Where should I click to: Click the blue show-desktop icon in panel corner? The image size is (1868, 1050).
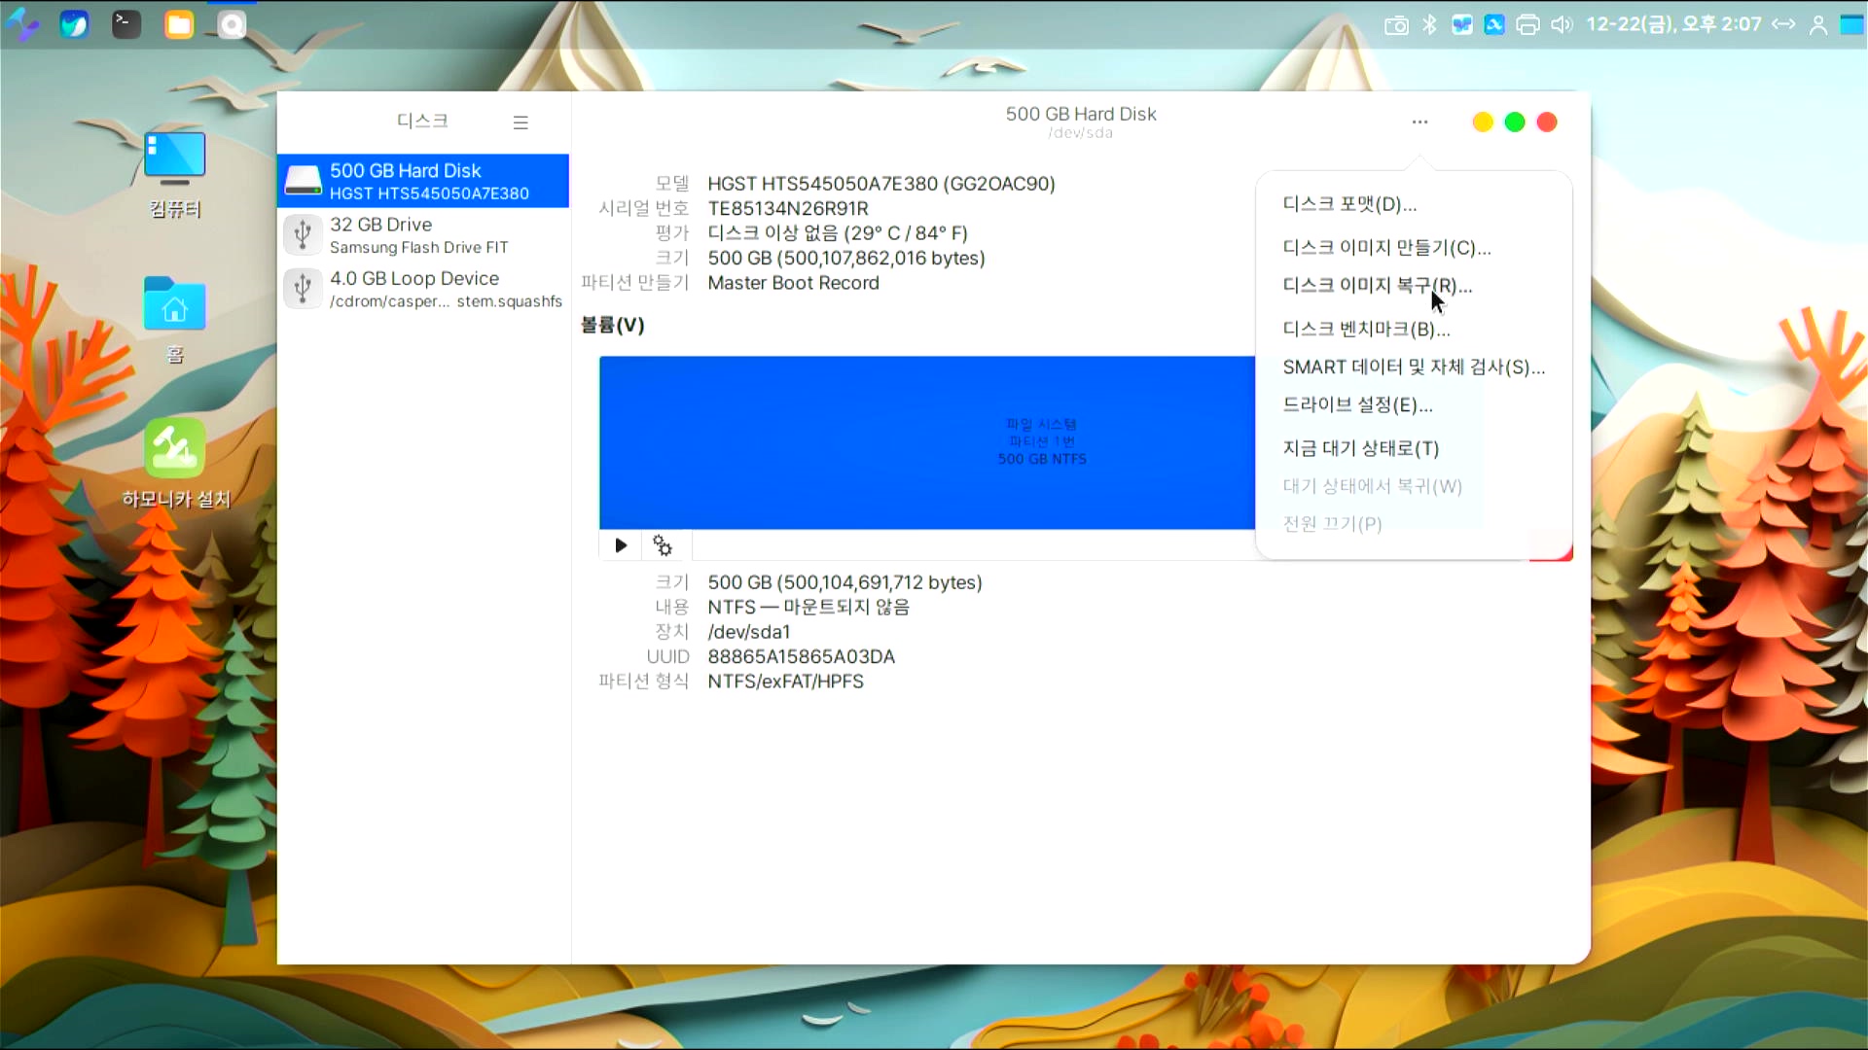[1851, 25]
